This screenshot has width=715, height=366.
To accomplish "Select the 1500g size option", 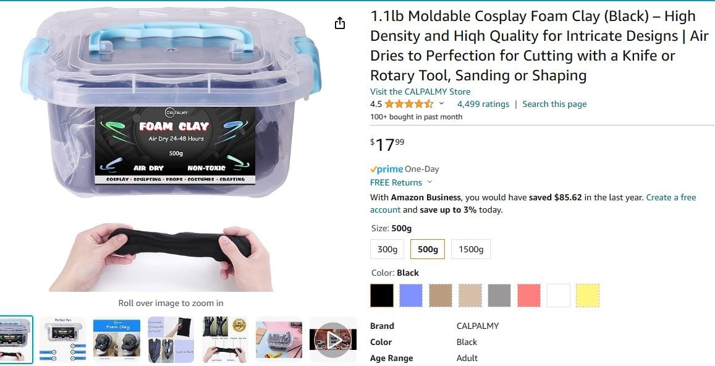I will point(470,249).
